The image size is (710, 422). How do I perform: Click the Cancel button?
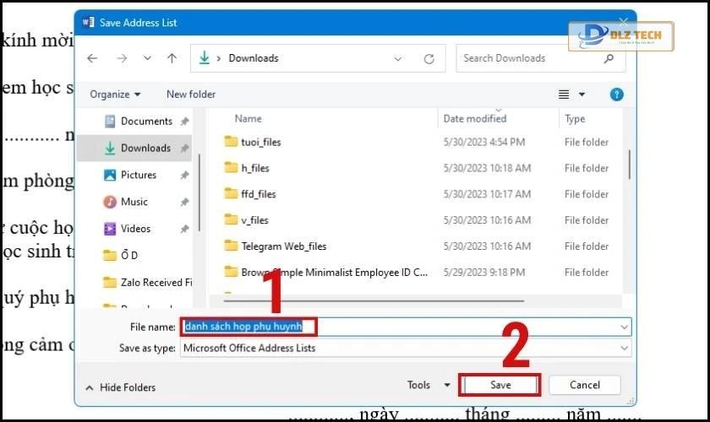584,385
